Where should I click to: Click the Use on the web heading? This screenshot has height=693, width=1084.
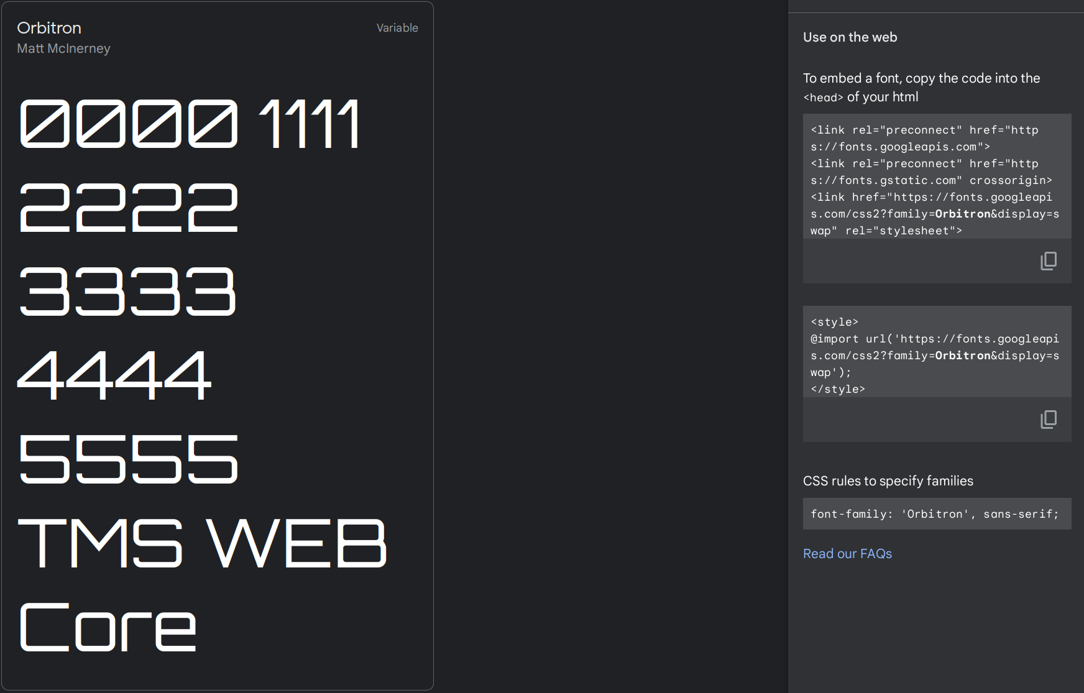click(x=850, y=37)
